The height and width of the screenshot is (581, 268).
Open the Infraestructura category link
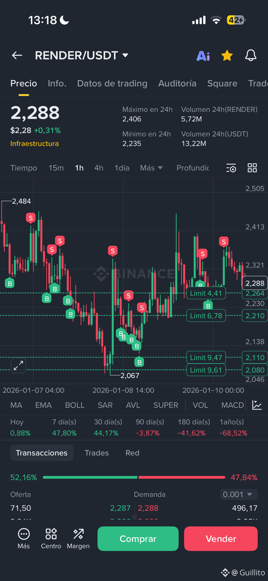click(x=35, y=144)
